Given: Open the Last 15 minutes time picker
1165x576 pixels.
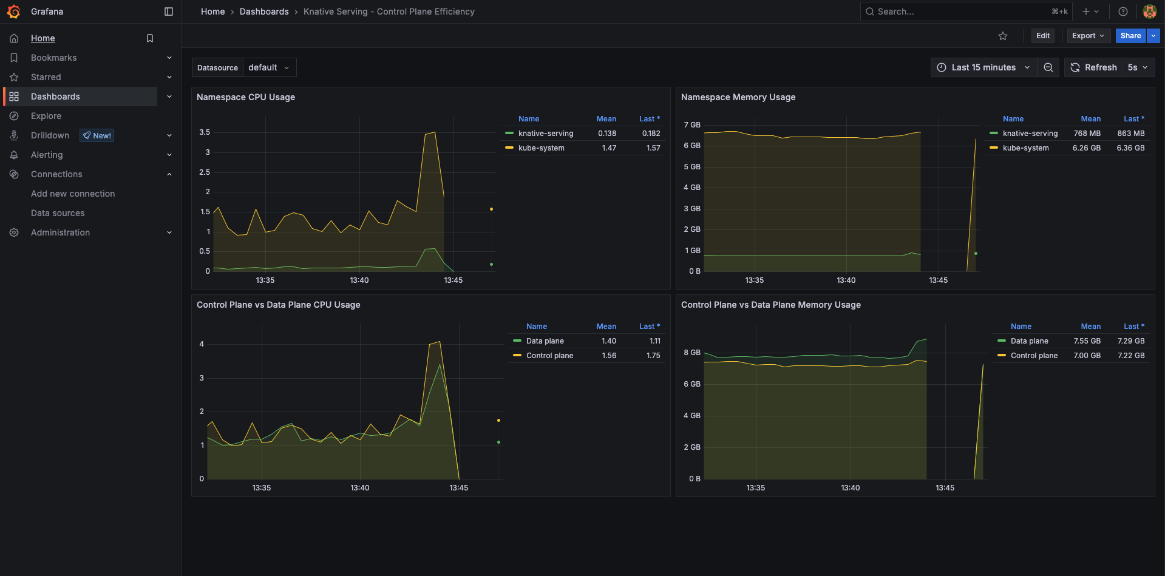Looking at the screenshot, I should [x=983, y=67].
